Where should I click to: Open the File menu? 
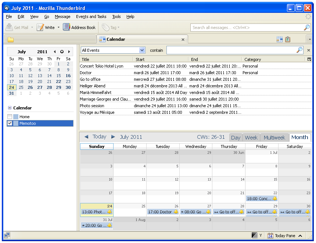point(9,17)
